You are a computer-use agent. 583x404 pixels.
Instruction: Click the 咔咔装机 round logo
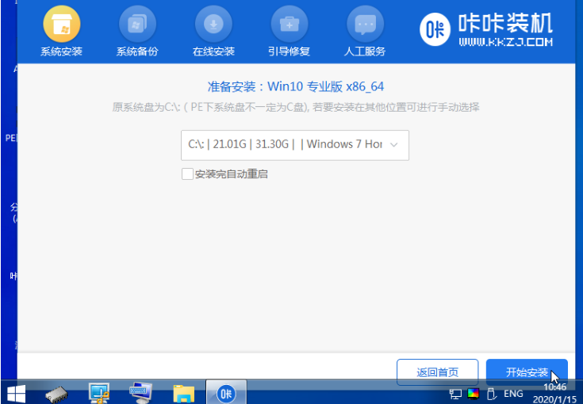click(x=435, y=29)
